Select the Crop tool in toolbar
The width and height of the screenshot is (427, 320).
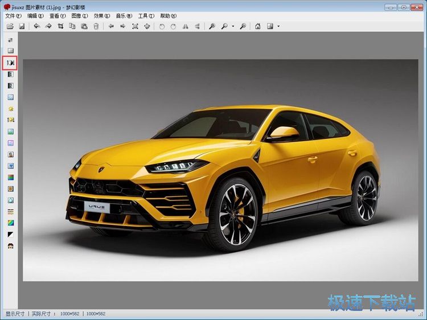click(60, 26)
